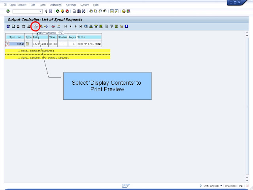Viewport: 253px width, 190px height.
Task: Toggle checkbox for spool request 30546
Action: pyautogui.click(x=7, y=44)
